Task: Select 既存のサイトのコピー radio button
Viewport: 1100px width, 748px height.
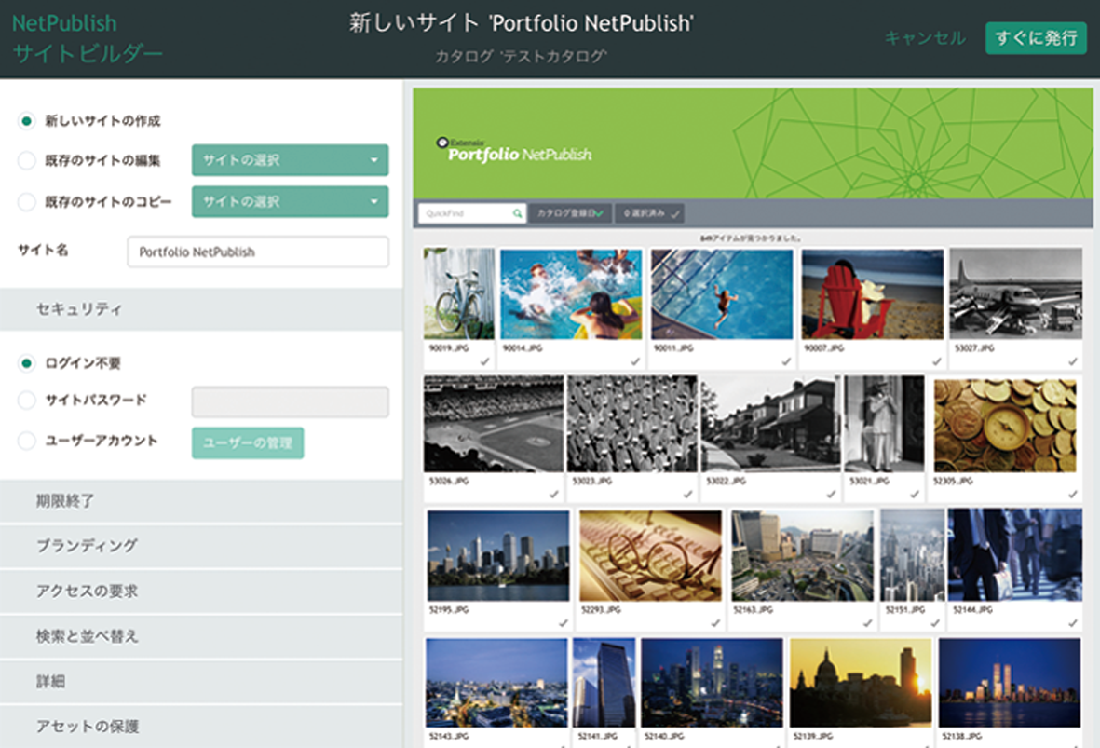Action: pyautogui.click(x=27, y=202)
